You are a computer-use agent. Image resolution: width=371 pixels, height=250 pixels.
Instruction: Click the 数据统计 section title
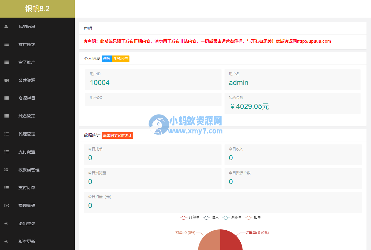92,135
